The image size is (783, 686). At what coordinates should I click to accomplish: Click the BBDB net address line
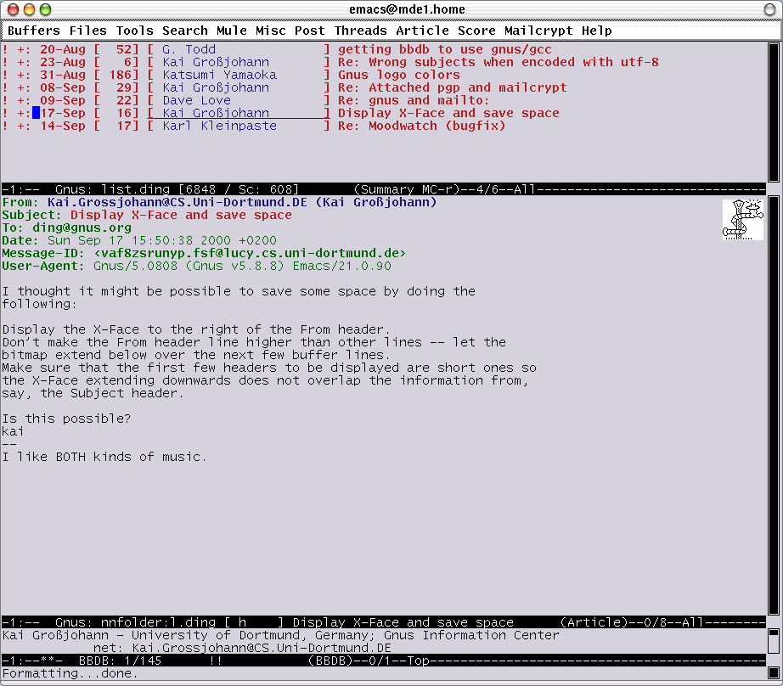[x=242, y=648]
